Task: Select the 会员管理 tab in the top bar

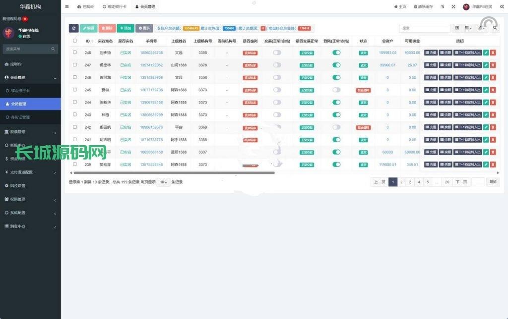Action: coord(145,6)
